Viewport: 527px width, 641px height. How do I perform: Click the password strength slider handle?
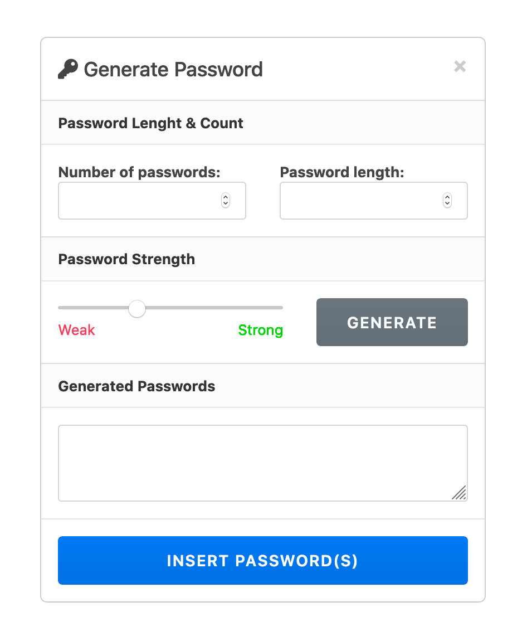[x=137, y=308]
